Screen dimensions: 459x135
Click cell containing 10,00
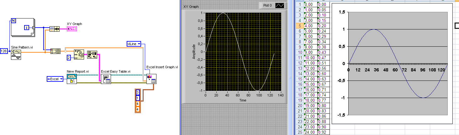click(310, 58)
